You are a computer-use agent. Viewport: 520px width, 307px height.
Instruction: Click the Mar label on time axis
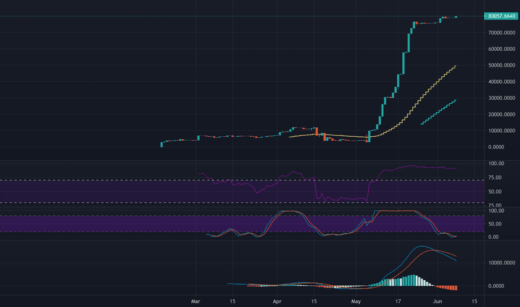[196, 301]
